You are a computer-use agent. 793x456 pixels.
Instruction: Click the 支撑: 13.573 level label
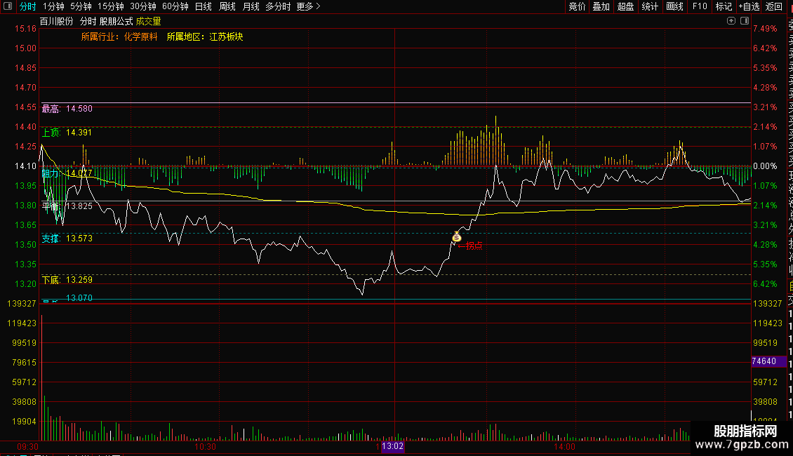click(x=67, y=238)
